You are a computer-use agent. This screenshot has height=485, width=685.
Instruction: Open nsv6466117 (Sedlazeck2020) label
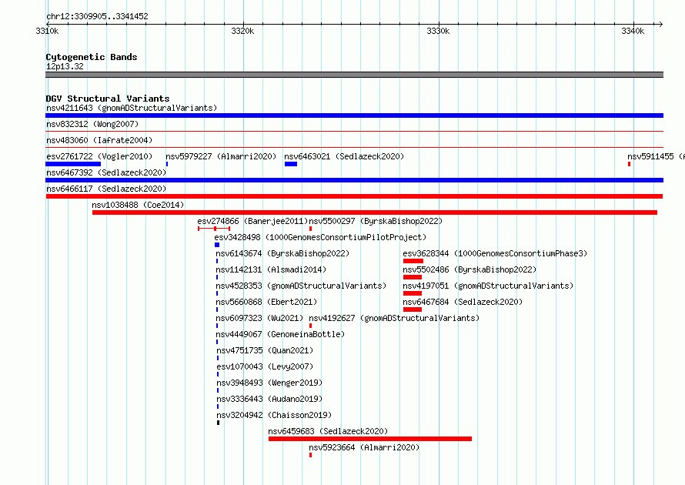coord(106,189)
